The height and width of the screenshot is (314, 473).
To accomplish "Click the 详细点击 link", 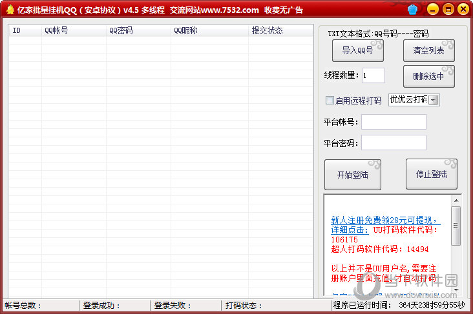I will click(350, 230).
